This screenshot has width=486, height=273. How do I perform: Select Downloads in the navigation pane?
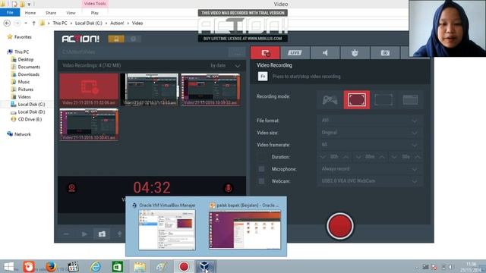tap(29, 74)
